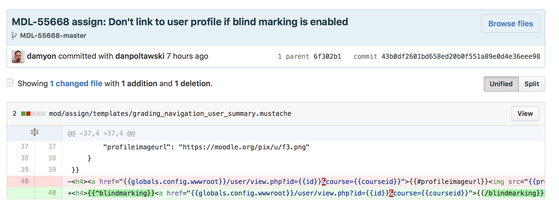
Task: Click the branch icon beside MDL-55668-master
Action: [14, 36]
